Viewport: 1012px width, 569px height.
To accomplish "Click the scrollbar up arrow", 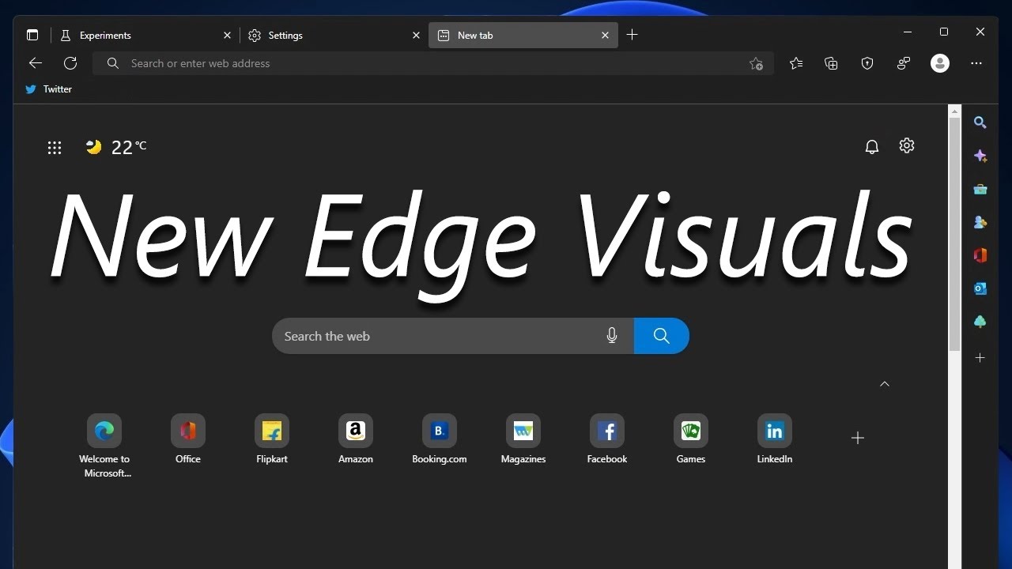I will click(955, 111).
